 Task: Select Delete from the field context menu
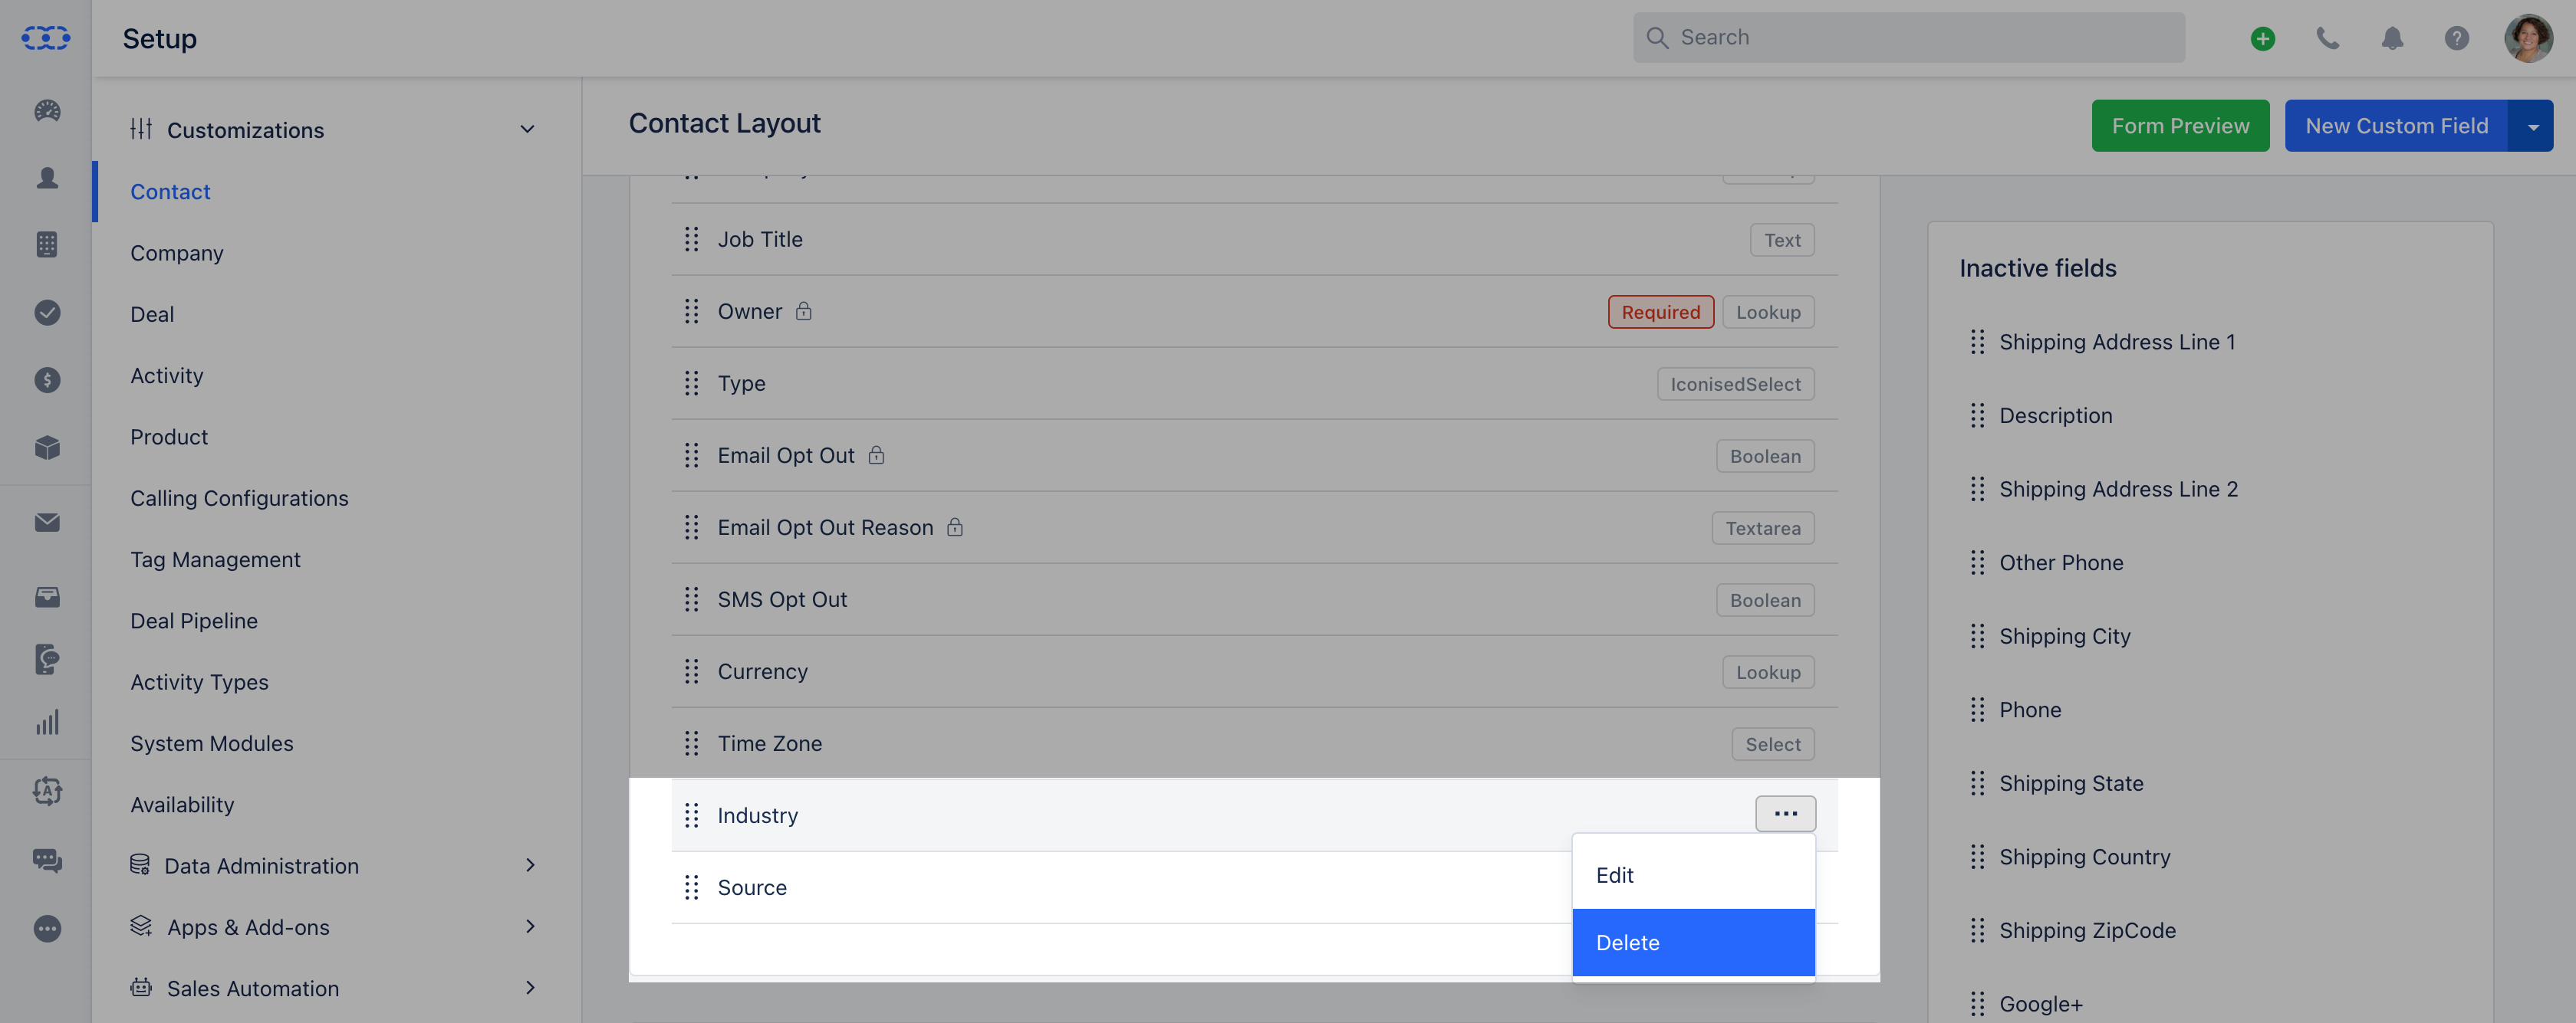pyautogui.click(x=1693, y=942)
